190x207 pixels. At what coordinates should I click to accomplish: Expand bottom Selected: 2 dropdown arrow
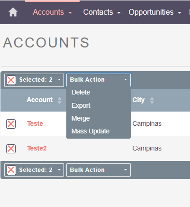coord(59,170)
